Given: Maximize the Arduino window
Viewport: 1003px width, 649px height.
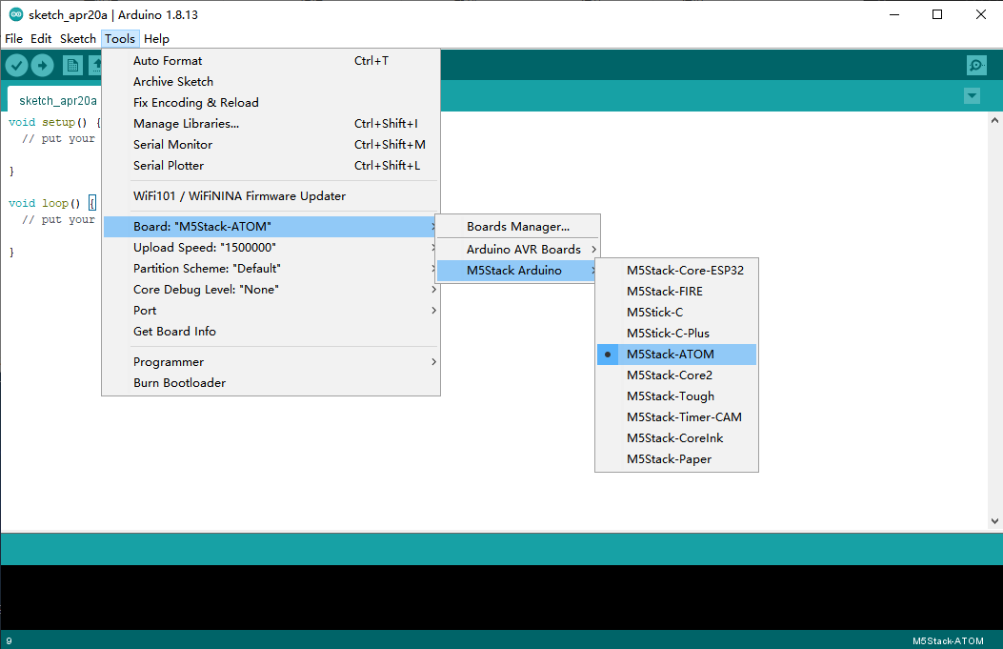Looking at the screenshot, I should coord(937,14).
